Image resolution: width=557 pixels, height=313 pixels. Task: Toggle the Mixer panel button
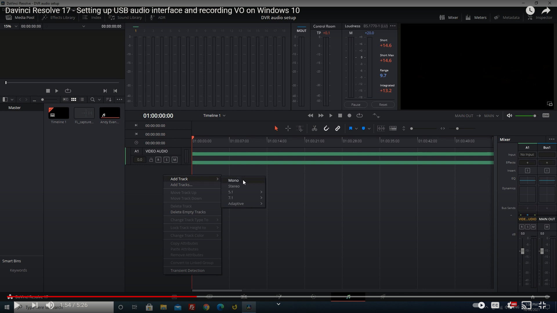click(x=449, y=17)
